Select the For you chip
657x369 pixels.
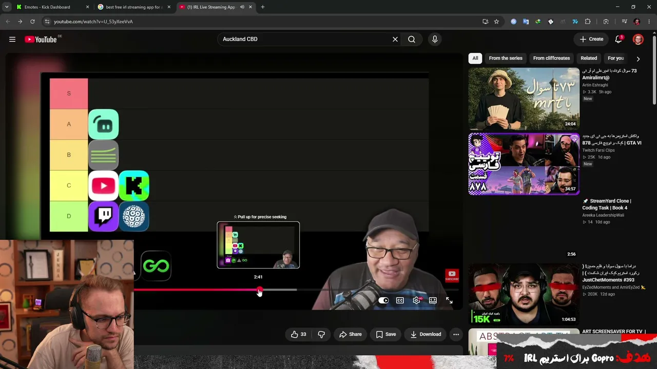coord(616,58)
